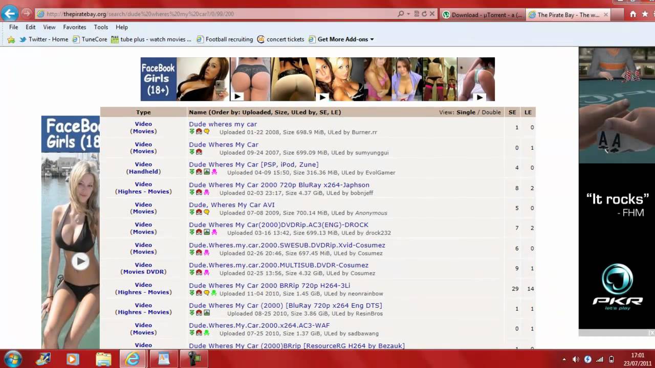Open Windows Explorer folder on taskbar
Screen dimensions: 655x368
(103, 359)
